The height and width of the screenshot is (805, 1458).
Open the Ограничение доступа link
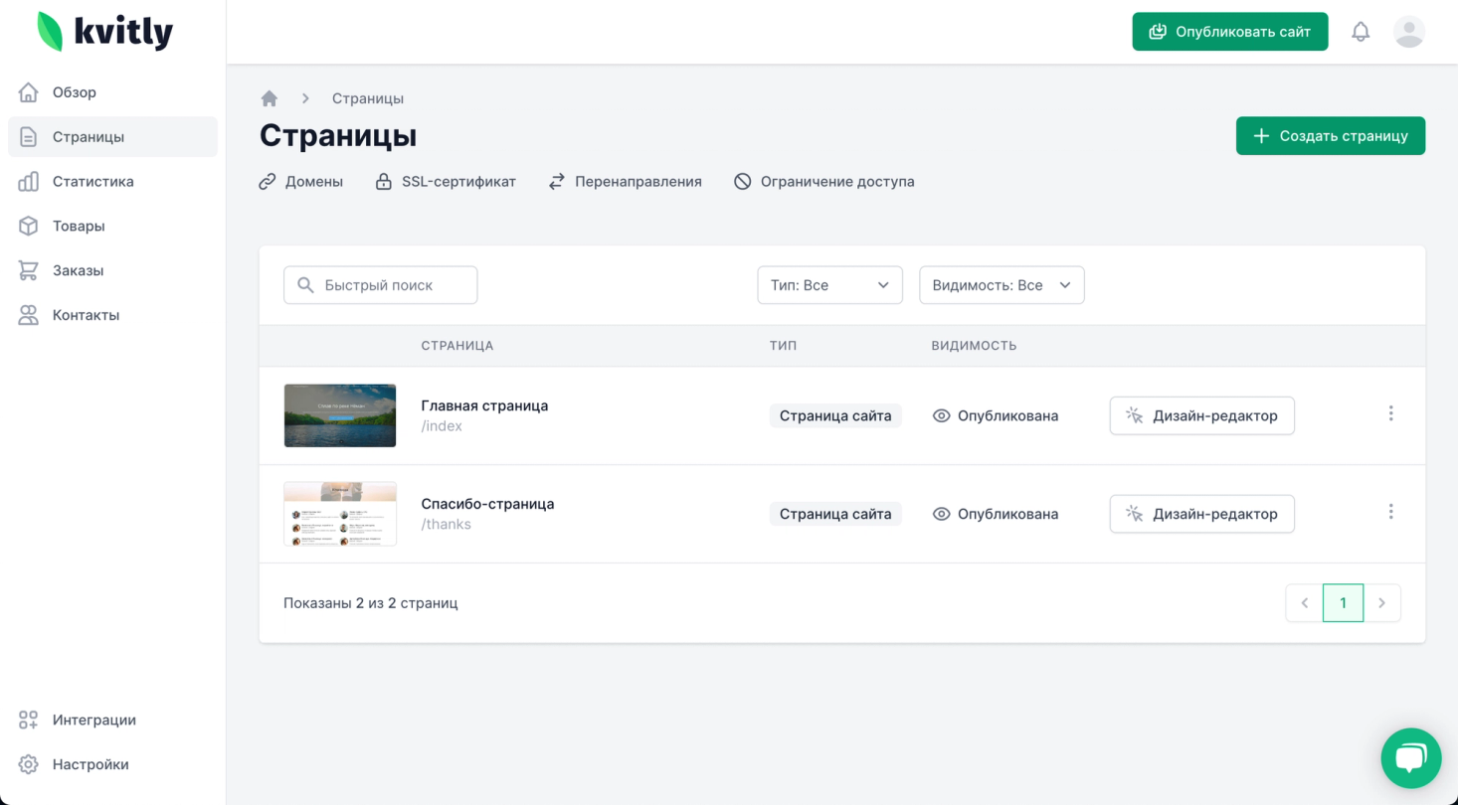click(823, 182)
